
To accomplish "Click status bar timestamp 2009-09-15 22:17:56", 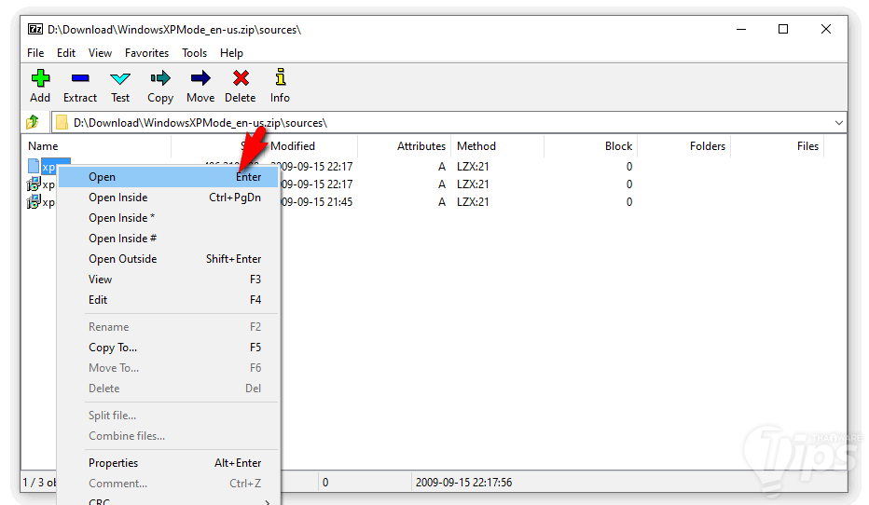I will coord(464,483).
